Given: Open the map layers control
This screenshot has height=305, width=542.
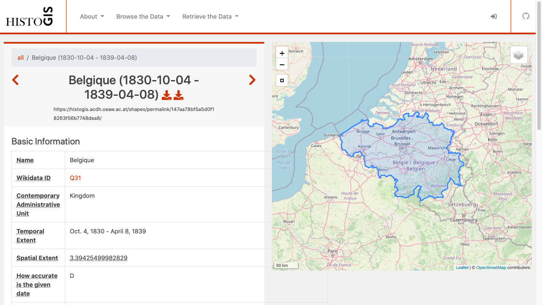Looking at the screenshot, I should coord(519,55).
